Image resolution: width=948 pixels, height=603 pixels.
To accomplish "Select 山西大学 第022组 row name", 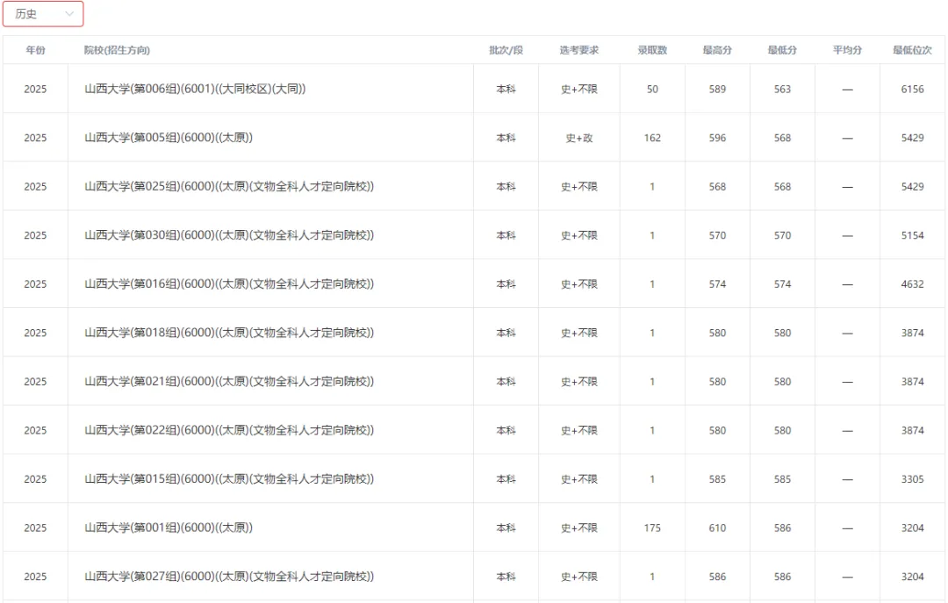I will [x=229, y=430].
